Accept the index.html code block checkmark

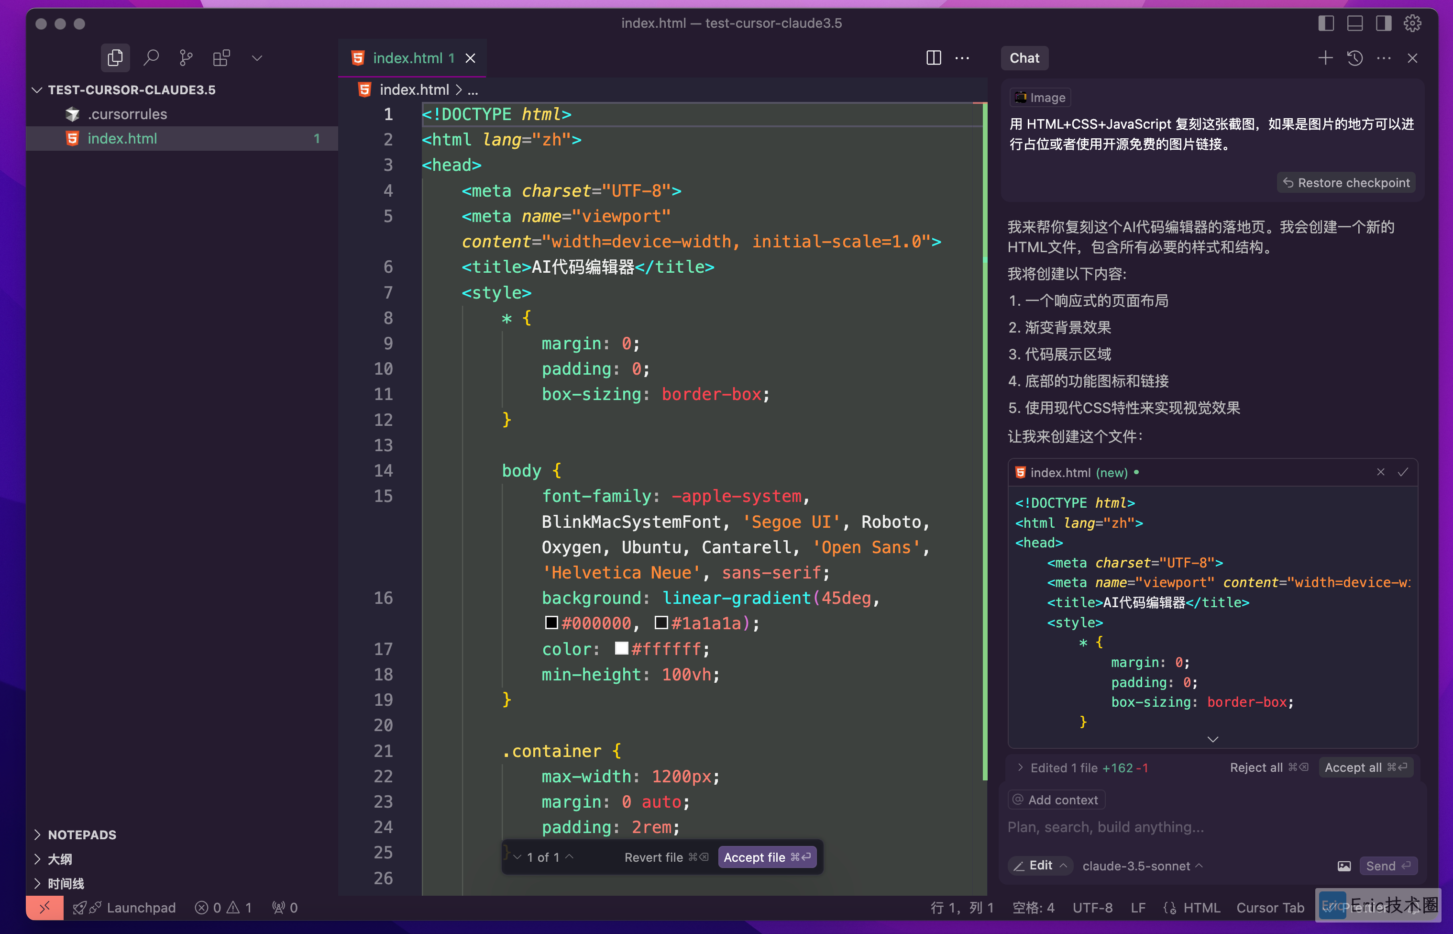1403,472
